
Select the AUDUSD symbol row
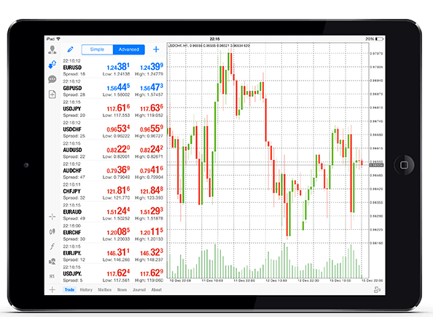point(113,150)
